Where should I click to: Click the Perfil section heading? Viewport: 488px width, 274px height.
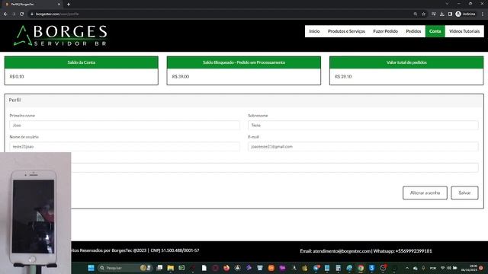point(14,100)
